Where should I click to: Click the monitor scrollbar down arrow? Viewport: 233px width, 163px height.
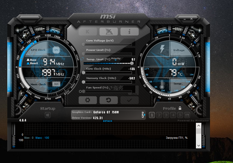199,146
